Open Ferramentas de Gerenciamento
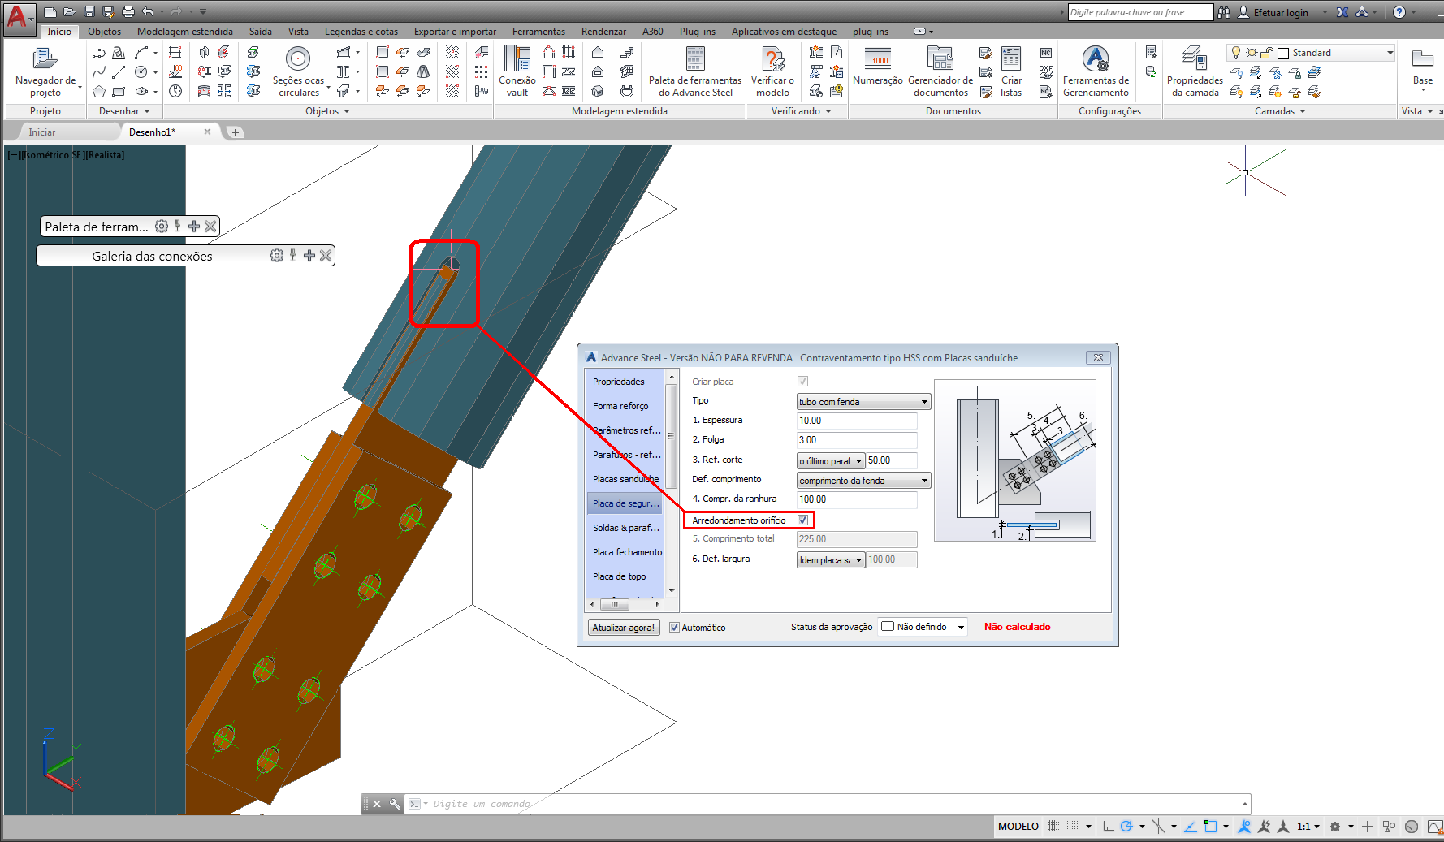This screenshot has height=842, width=1444. click(1096, 71)
